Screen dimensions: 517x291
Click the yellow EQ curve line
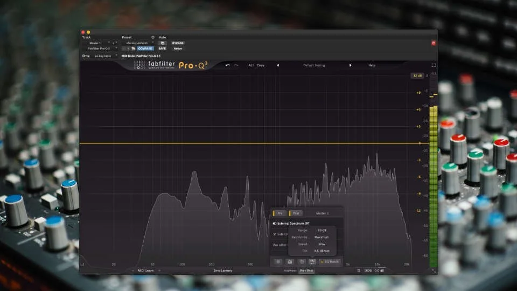[x=254, y=143]
